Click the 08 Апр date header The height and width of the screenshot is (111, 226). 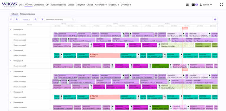pyautogui.click(x=167, y=24)
